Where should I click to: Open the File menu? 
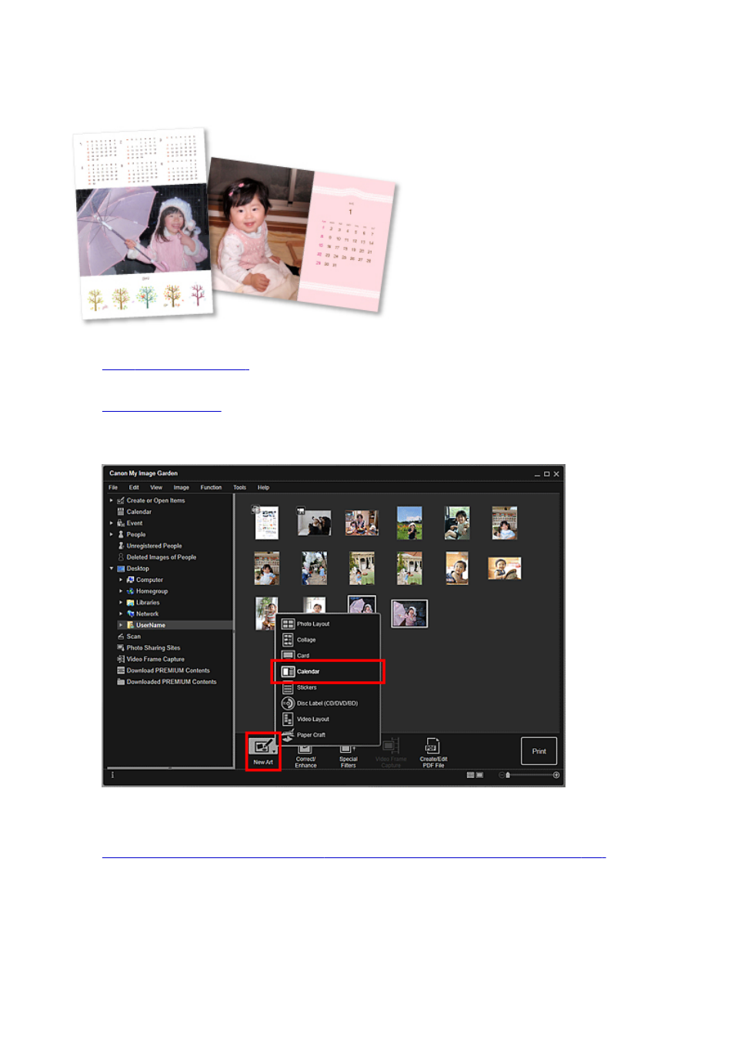click(113, 487)
